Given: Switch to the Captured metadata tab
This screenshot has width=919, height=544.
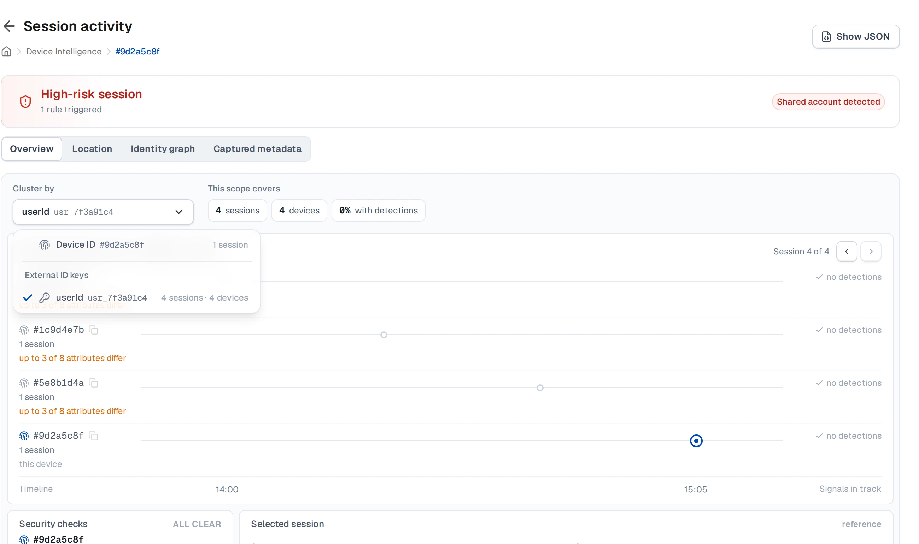Looking at the screenshot, I should click(x=257, y=149).
